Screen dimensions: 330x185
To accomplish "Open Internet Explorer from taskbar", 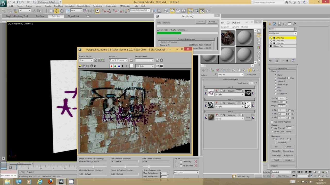I will point(40,182).
